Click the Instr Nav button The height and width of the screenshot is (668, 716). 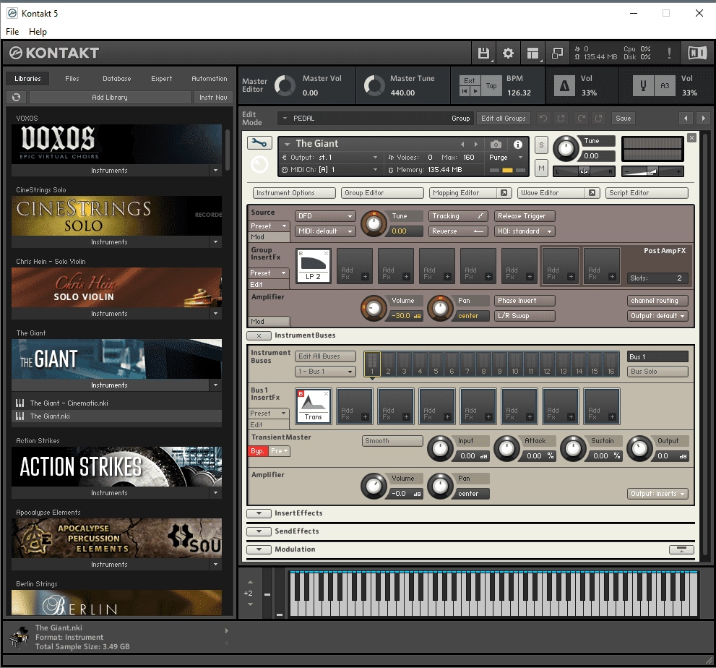pyautogui.click(x=213, y=98)
